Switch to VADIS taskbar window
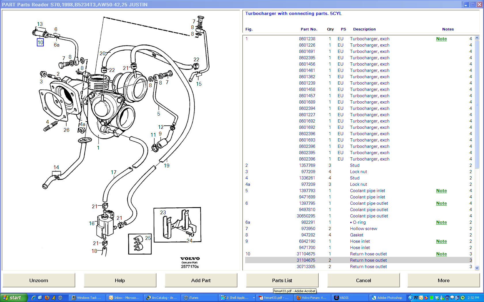484x302 pixels. tap(349, 298)
